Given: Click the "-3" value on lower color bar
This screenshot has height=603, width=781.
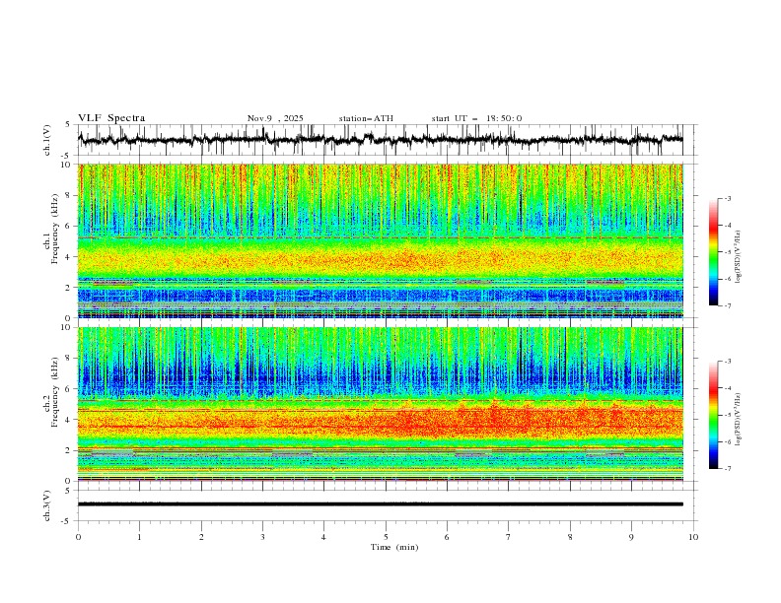Looking at the screenshot, I should point(727,362).
